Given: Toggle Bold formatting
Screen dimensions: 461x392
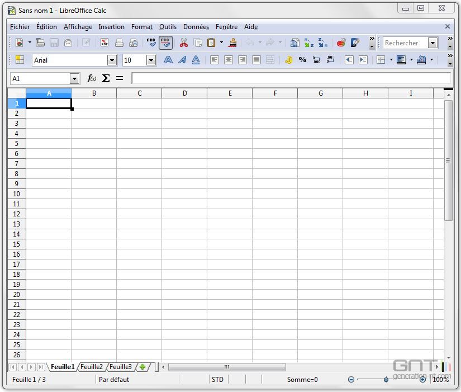Looking at the screenshot, I should [x=168, y=60].
